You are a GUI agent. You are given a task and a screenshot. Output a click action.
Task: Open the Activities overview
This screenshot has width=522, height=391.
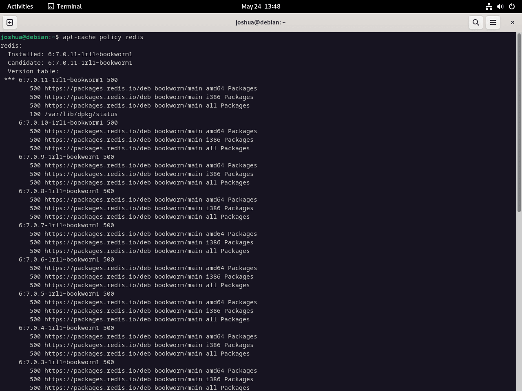coord(20,6)
